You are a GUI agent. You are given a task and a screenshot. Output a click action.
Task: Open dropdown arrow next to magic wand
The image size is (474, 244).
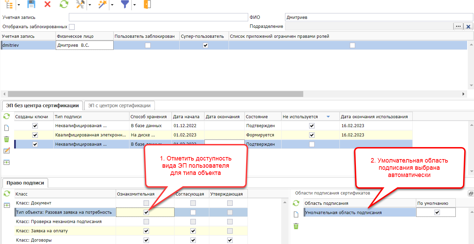(112, 5)
